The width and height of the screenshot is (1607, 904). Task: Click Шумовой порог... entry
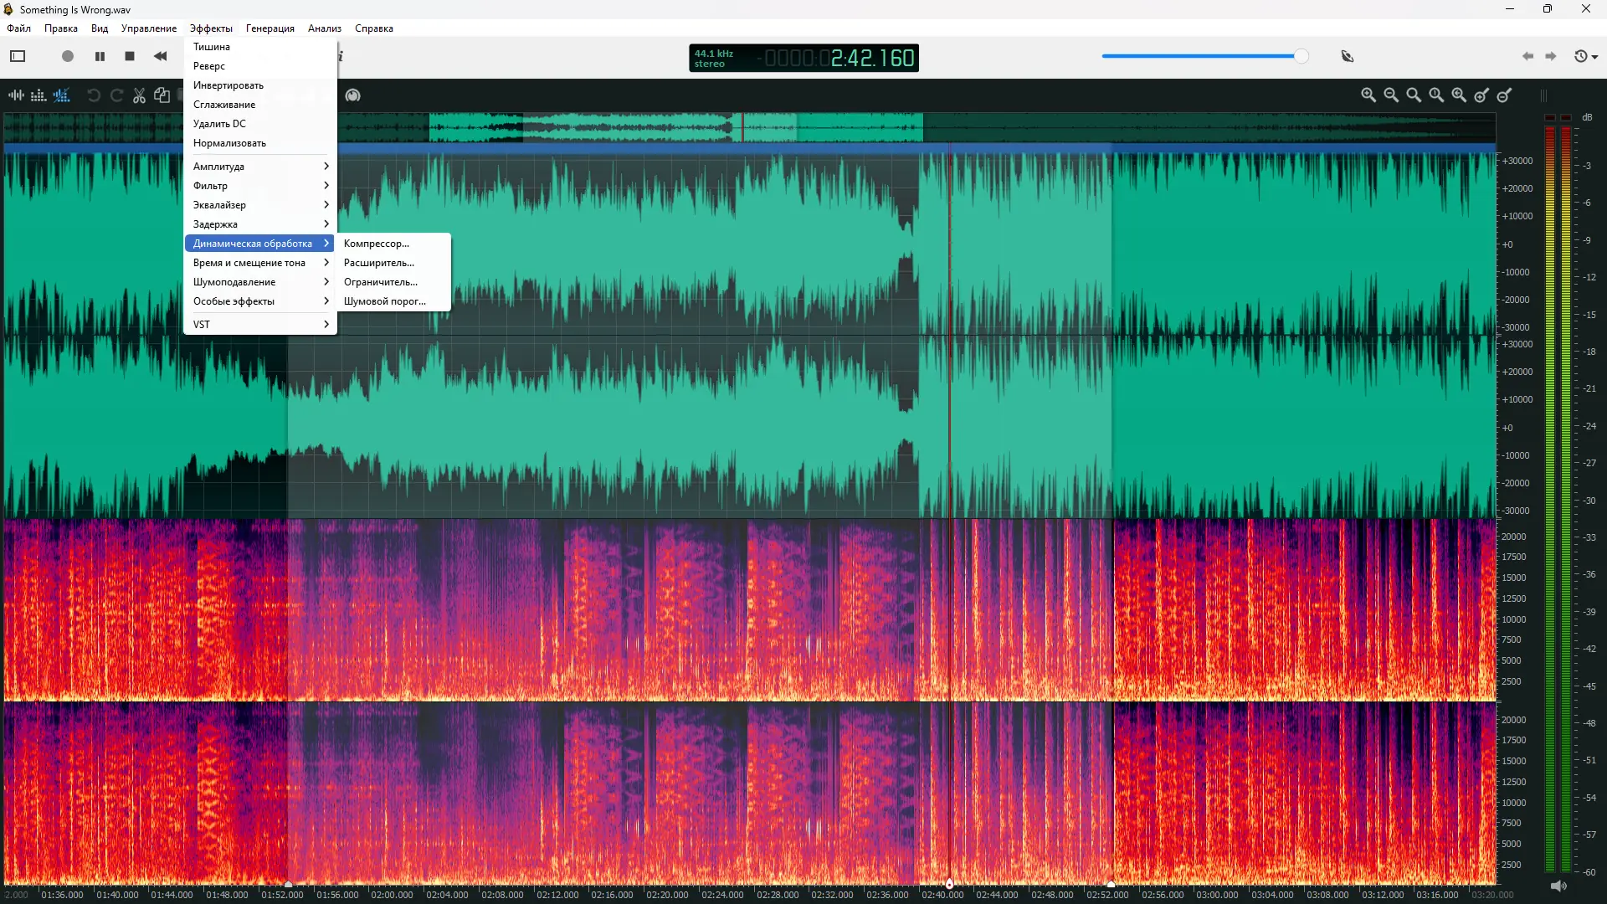pyautogui.click(x=384, y=301)
